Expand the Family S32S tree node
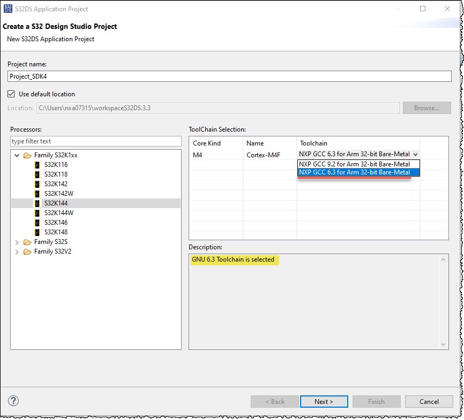Screen dimensions: 464x420 (17, 242)
